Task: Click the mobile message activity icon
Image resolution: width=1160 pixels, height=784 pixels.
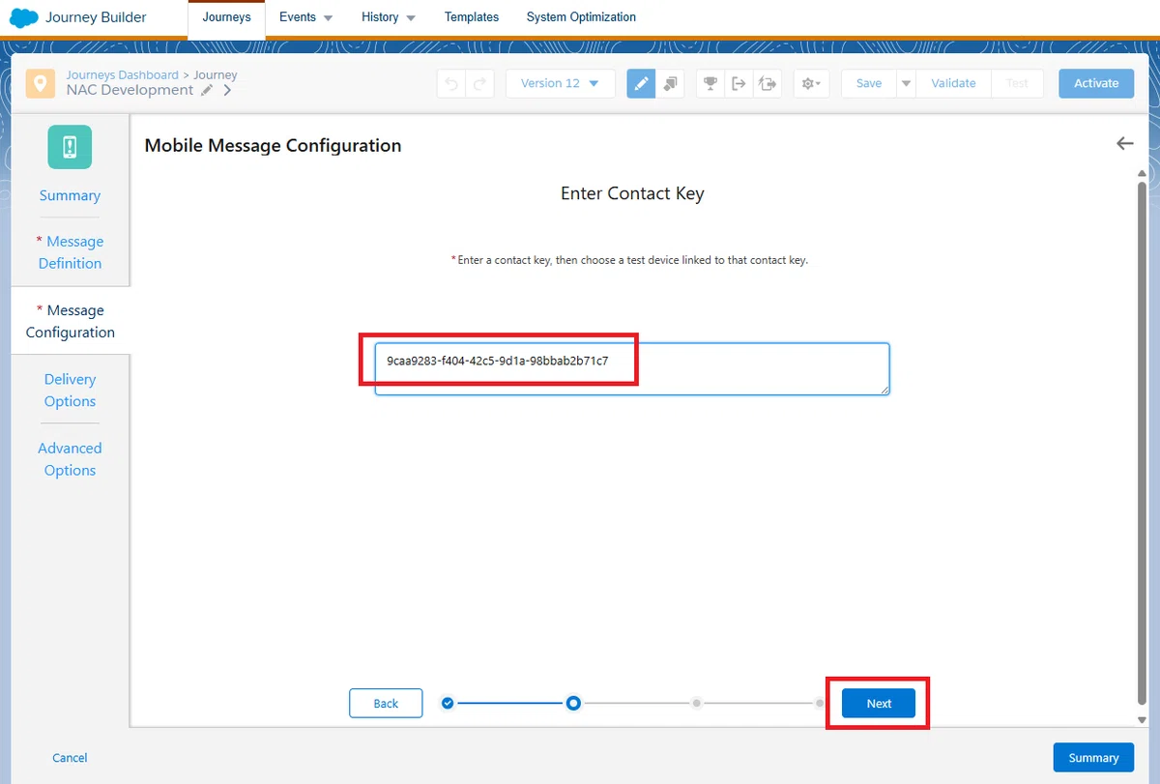Action: pyautogui.click(x=70, y=148)
